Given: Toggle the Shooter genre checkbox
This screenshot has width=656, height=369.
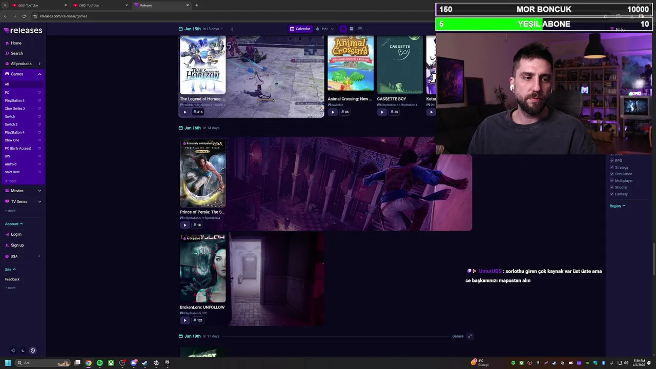Looking at the screenshot, I should [612, 188].
